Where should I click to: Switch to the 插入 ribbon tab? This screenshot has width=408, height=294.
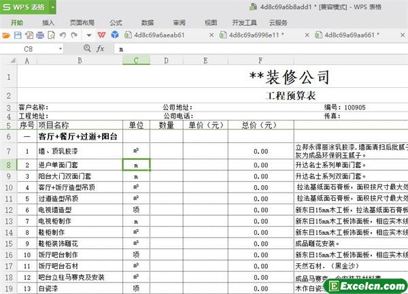(48, 22)
